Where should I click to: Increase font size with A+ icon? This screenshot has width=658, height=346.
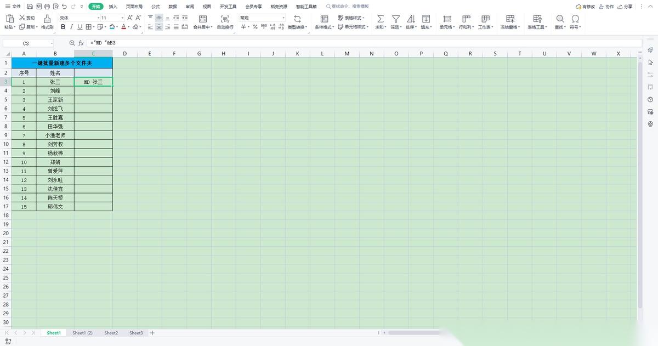(130, 18)
